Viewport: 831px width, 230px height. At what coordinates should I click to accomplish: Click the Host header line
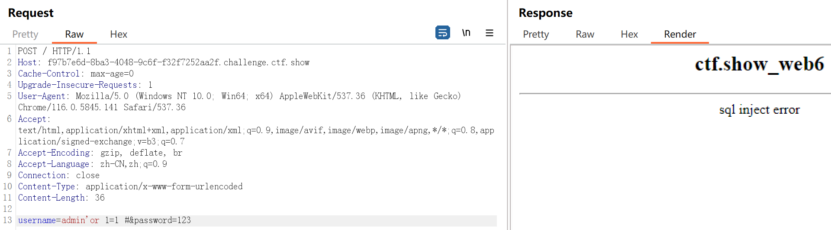point(164,62)
